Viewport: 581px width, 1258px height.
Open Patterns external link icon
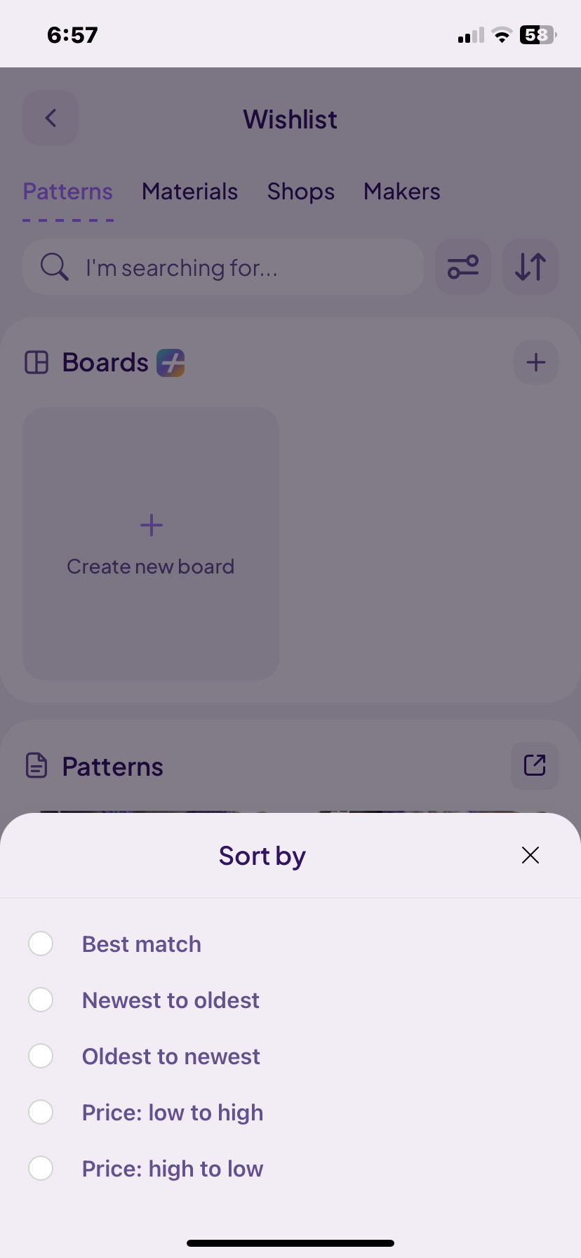click(535, 765)
